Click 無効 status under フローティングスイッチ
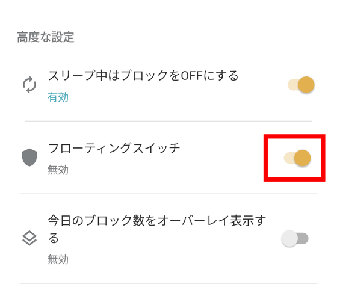 pyautogui.click(x=58, y=170)
